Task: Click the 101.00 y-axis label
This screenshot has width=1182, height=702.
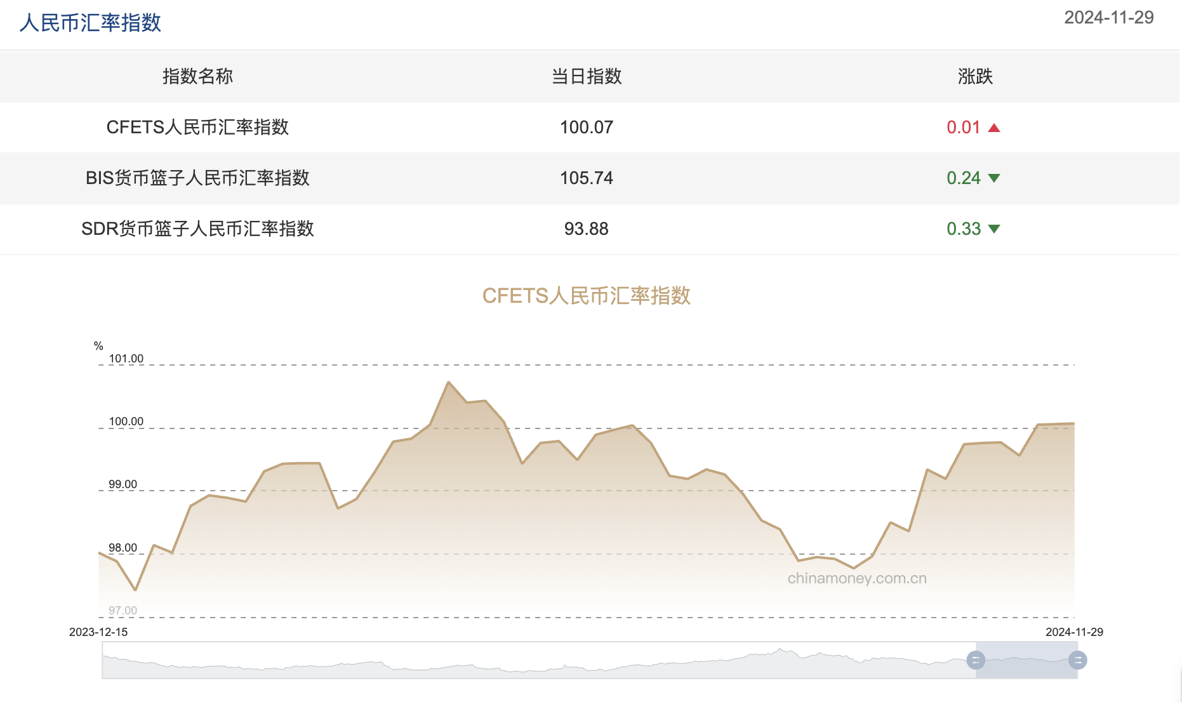Action: click(126, 359)
